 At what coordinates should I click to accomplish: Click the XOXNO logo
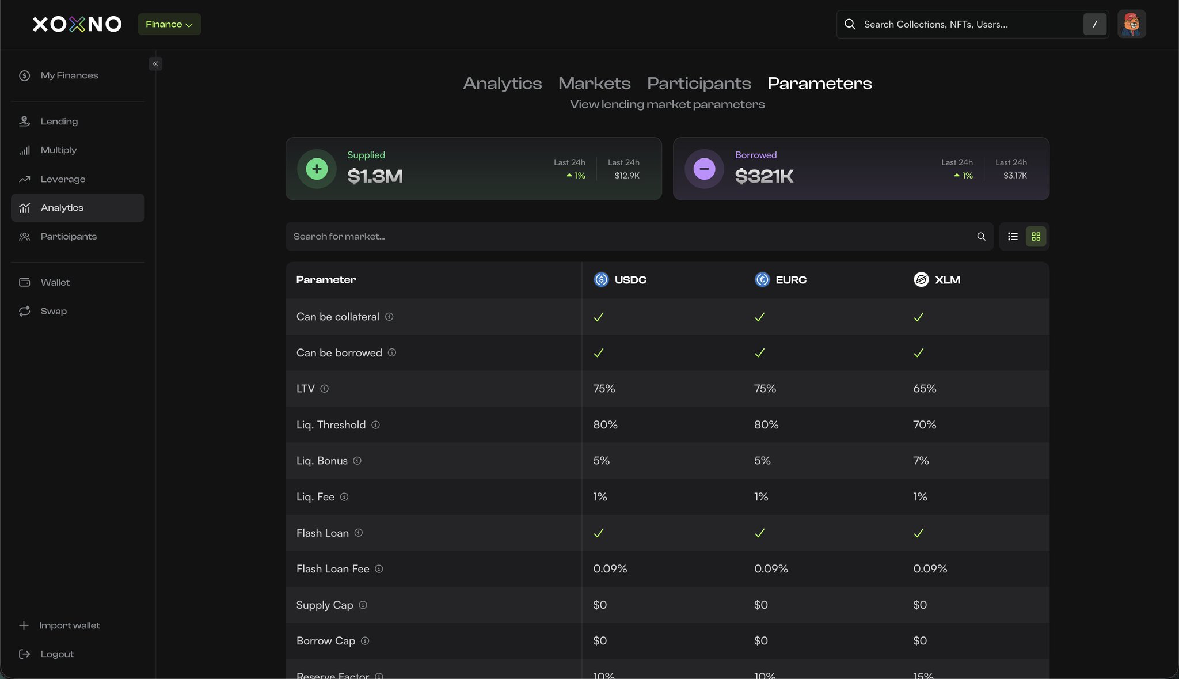point(77,24)
